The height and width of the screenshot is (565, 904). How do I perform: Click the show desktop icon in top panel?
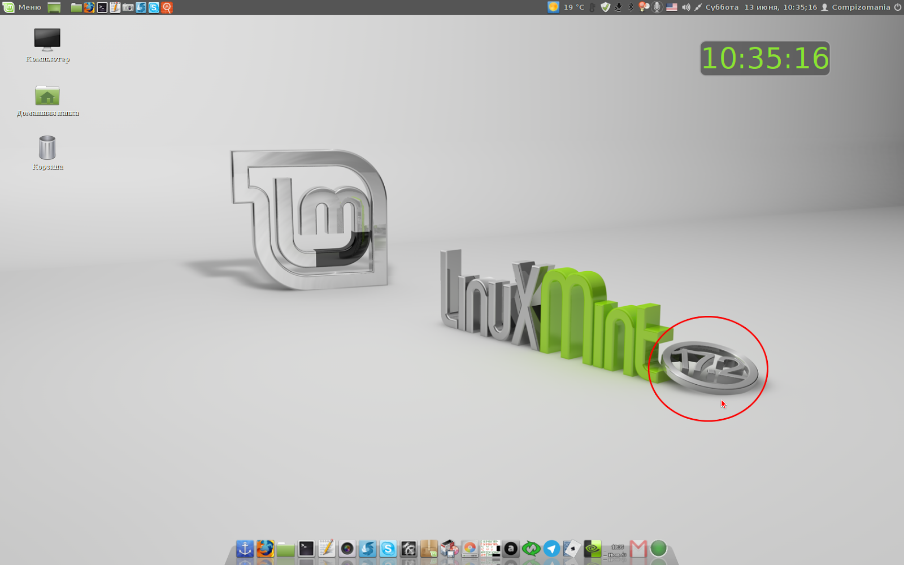point(54,7)
